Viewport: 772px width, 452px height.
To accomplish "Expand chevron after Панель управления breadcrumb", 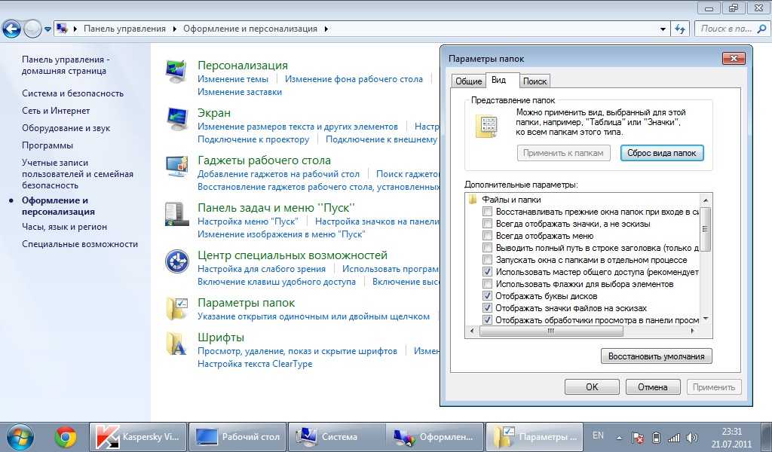I will click(x=174, y=29).
